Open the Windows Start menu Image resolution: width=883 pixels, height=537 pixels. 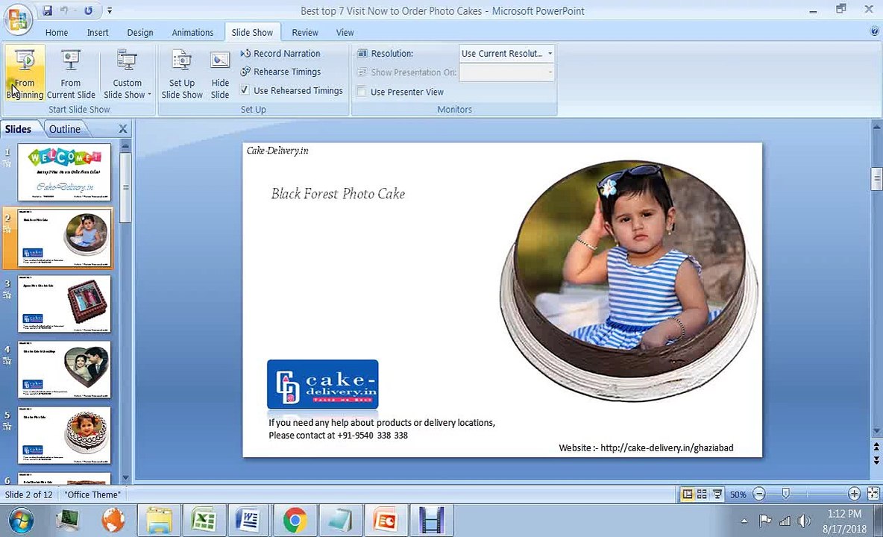click(x=21, y=520)
